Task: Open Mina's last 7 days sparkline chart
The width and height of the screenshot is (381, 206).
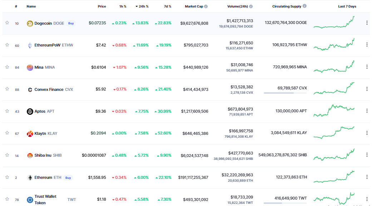Action: (334, 67)
